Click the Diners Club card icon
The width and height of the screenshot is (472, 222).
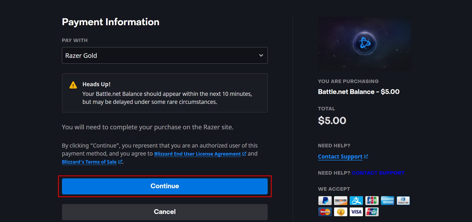[x=403, y=201]
